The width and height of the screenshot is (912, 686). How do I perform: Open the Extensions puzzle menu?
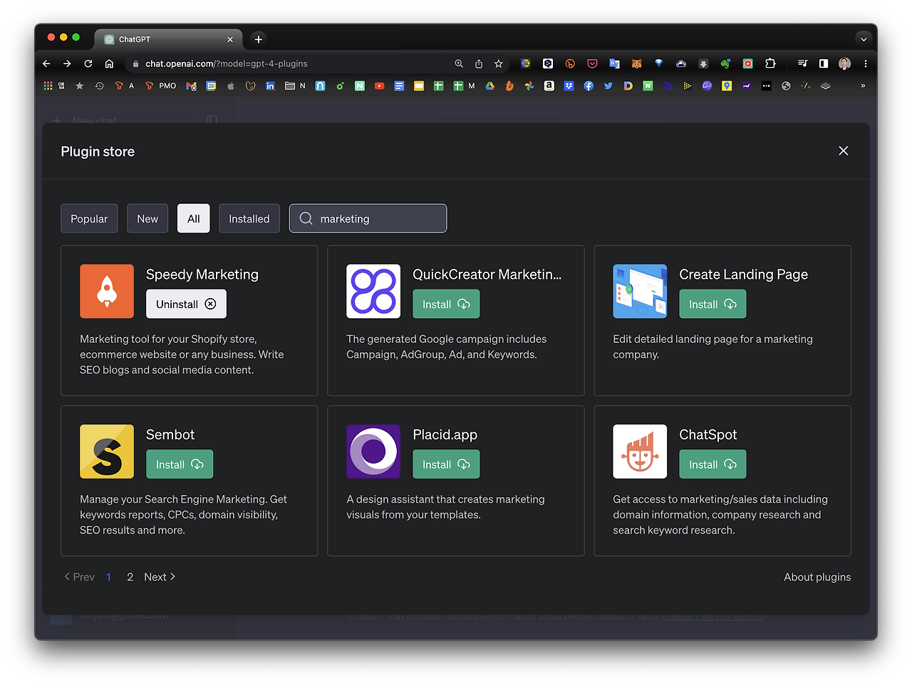coord(770,63)
